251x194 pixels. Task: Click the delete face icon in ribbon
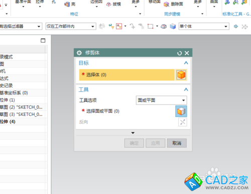pyautogui.click(x=166, y=4)
